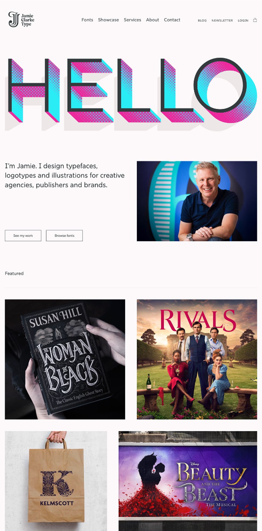262x531 pixels.
Task: Click the HELLO hero lettering graphic
Action: 131,94
